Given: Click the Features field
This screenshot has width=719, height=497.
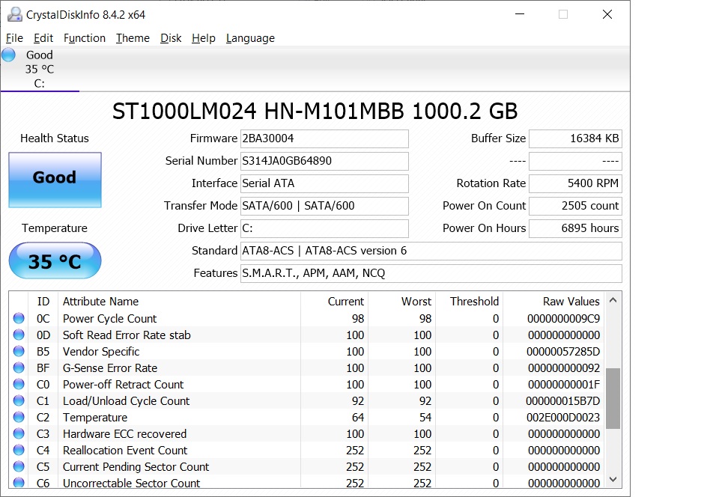Looking at the screenshot, I should point(431,273).
